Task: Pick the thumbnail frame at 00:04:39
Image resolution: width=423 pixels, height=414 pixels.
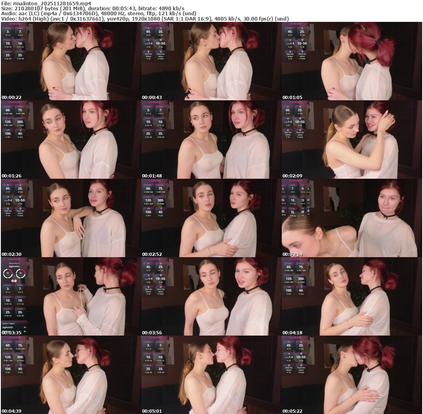Action: pos(71,375)
